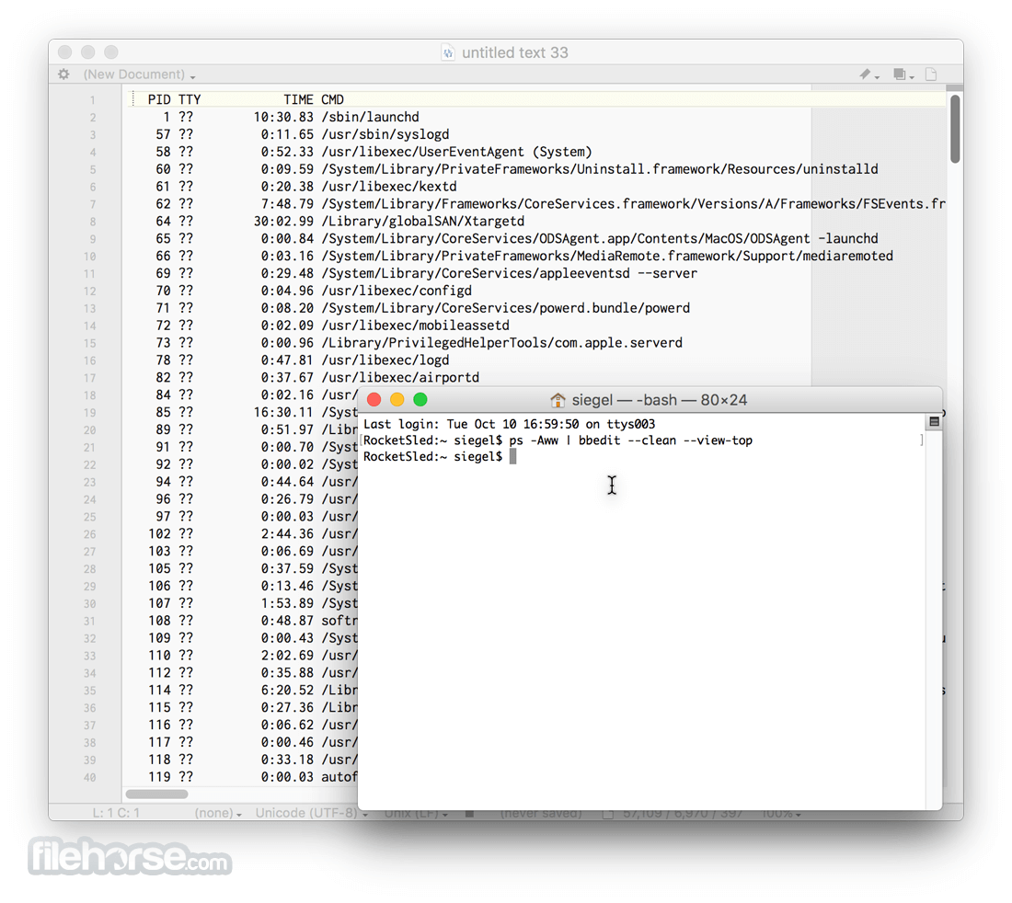Click the Last login line in Terminal
The image size is (1012, 903).
tap(510, 425)
